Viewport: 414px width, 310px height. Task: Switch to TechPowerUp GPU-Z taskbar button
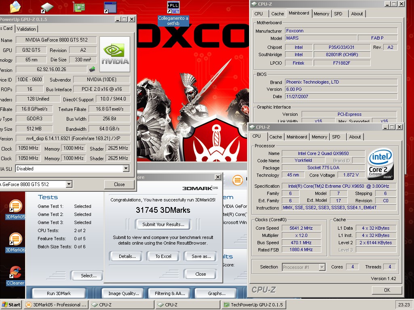254,305
